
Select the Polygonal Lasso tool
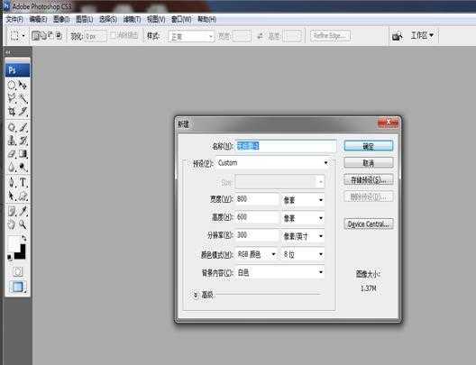(x=12, y=98)
